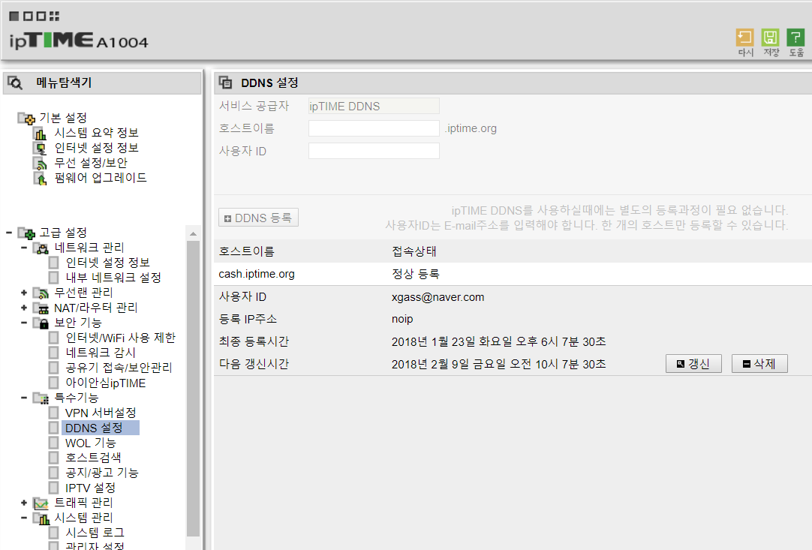Select 인터넷 설정 정보 under 네트워크 관리
This screenshot has width=812, height=550.
point(108,263)
